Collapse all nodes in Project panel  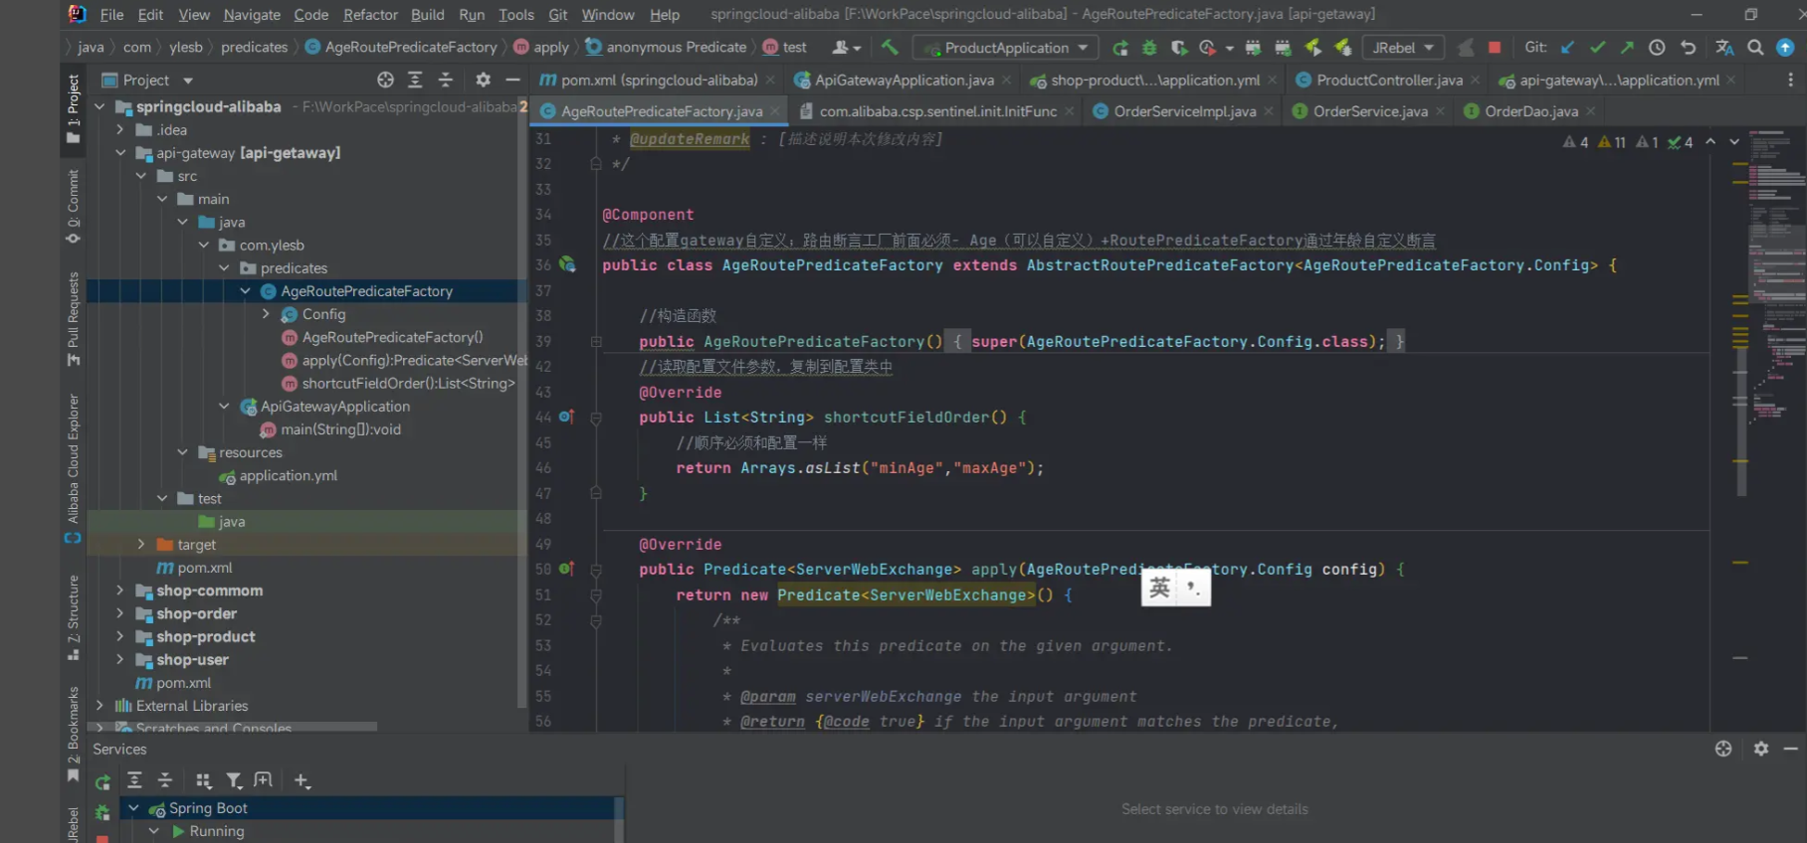tap(446, 80)
